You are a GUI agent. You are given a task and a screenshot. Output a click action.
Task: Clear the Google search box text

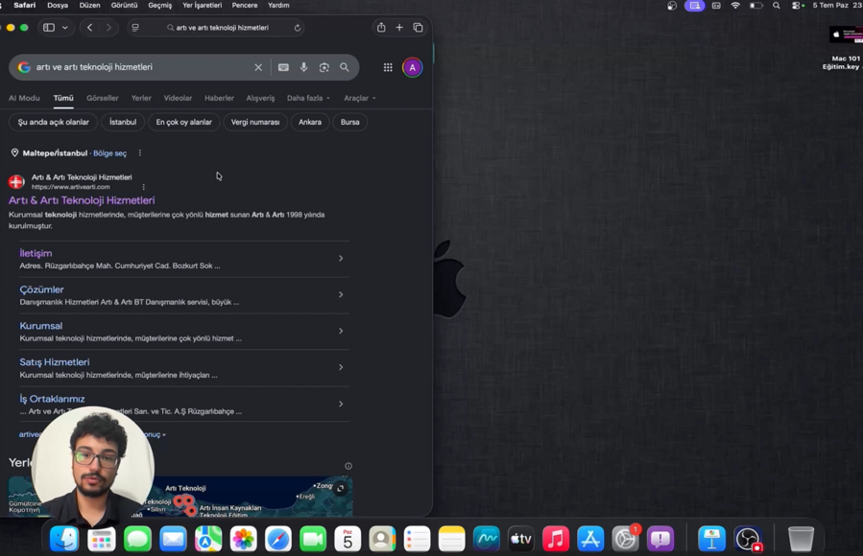pos(258,67)
